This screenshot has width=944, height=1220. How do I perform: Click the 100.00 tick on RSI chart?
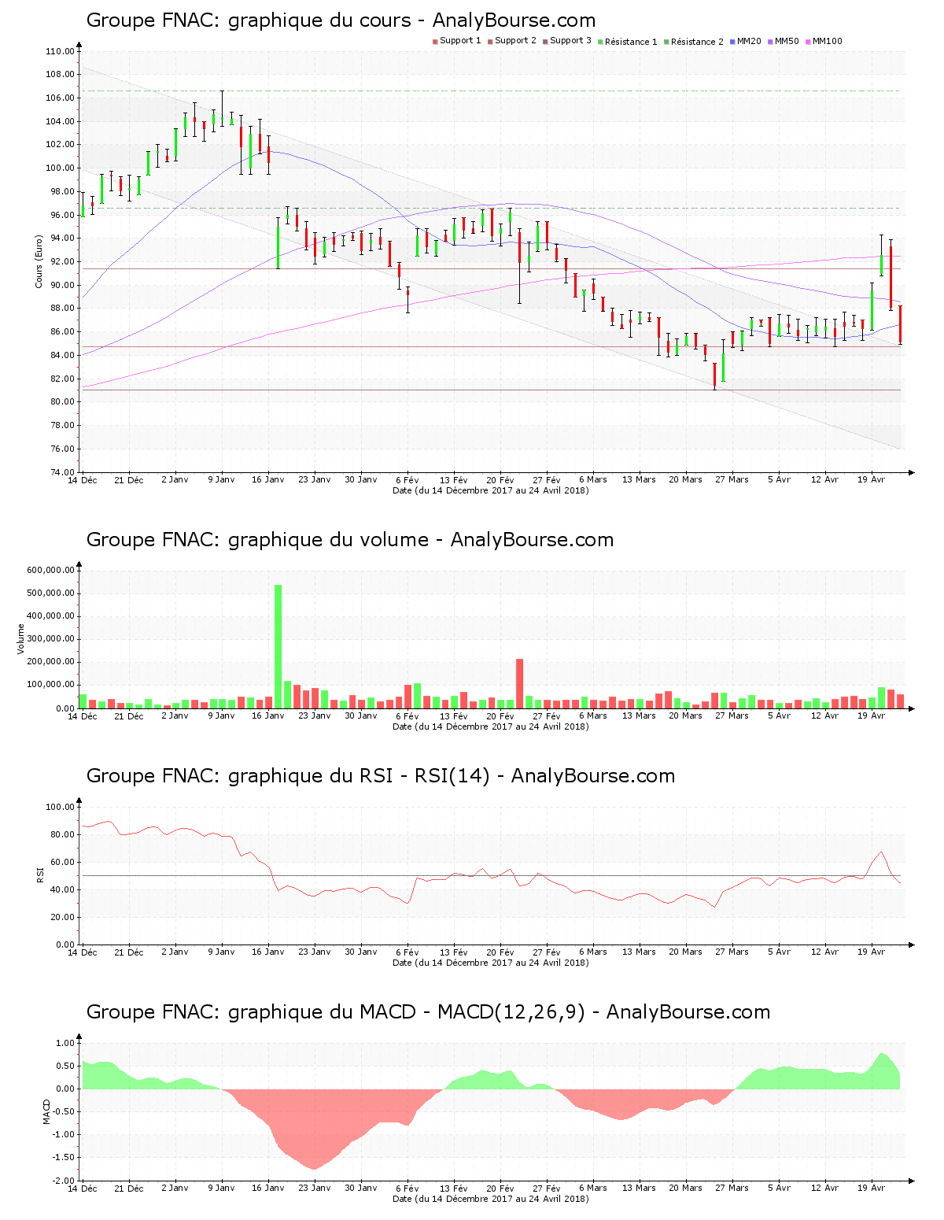pyautogui.click(x=60, y=807)
